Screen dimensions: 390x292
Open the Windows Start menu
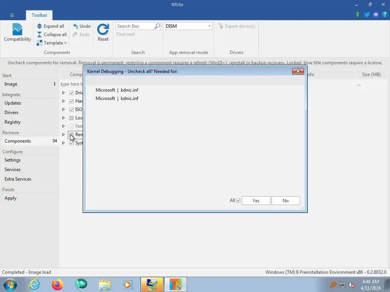(x=10, y=284)
